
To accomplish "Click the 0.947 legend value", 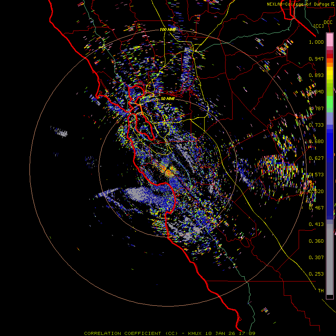I will coord(316,59).
